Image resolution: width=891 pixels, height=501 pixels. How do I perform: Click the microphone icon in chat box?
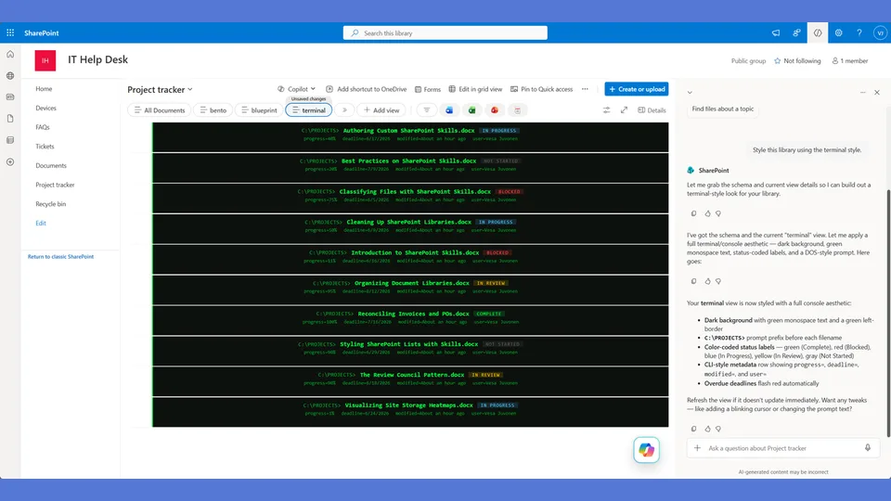coord(868,448)
